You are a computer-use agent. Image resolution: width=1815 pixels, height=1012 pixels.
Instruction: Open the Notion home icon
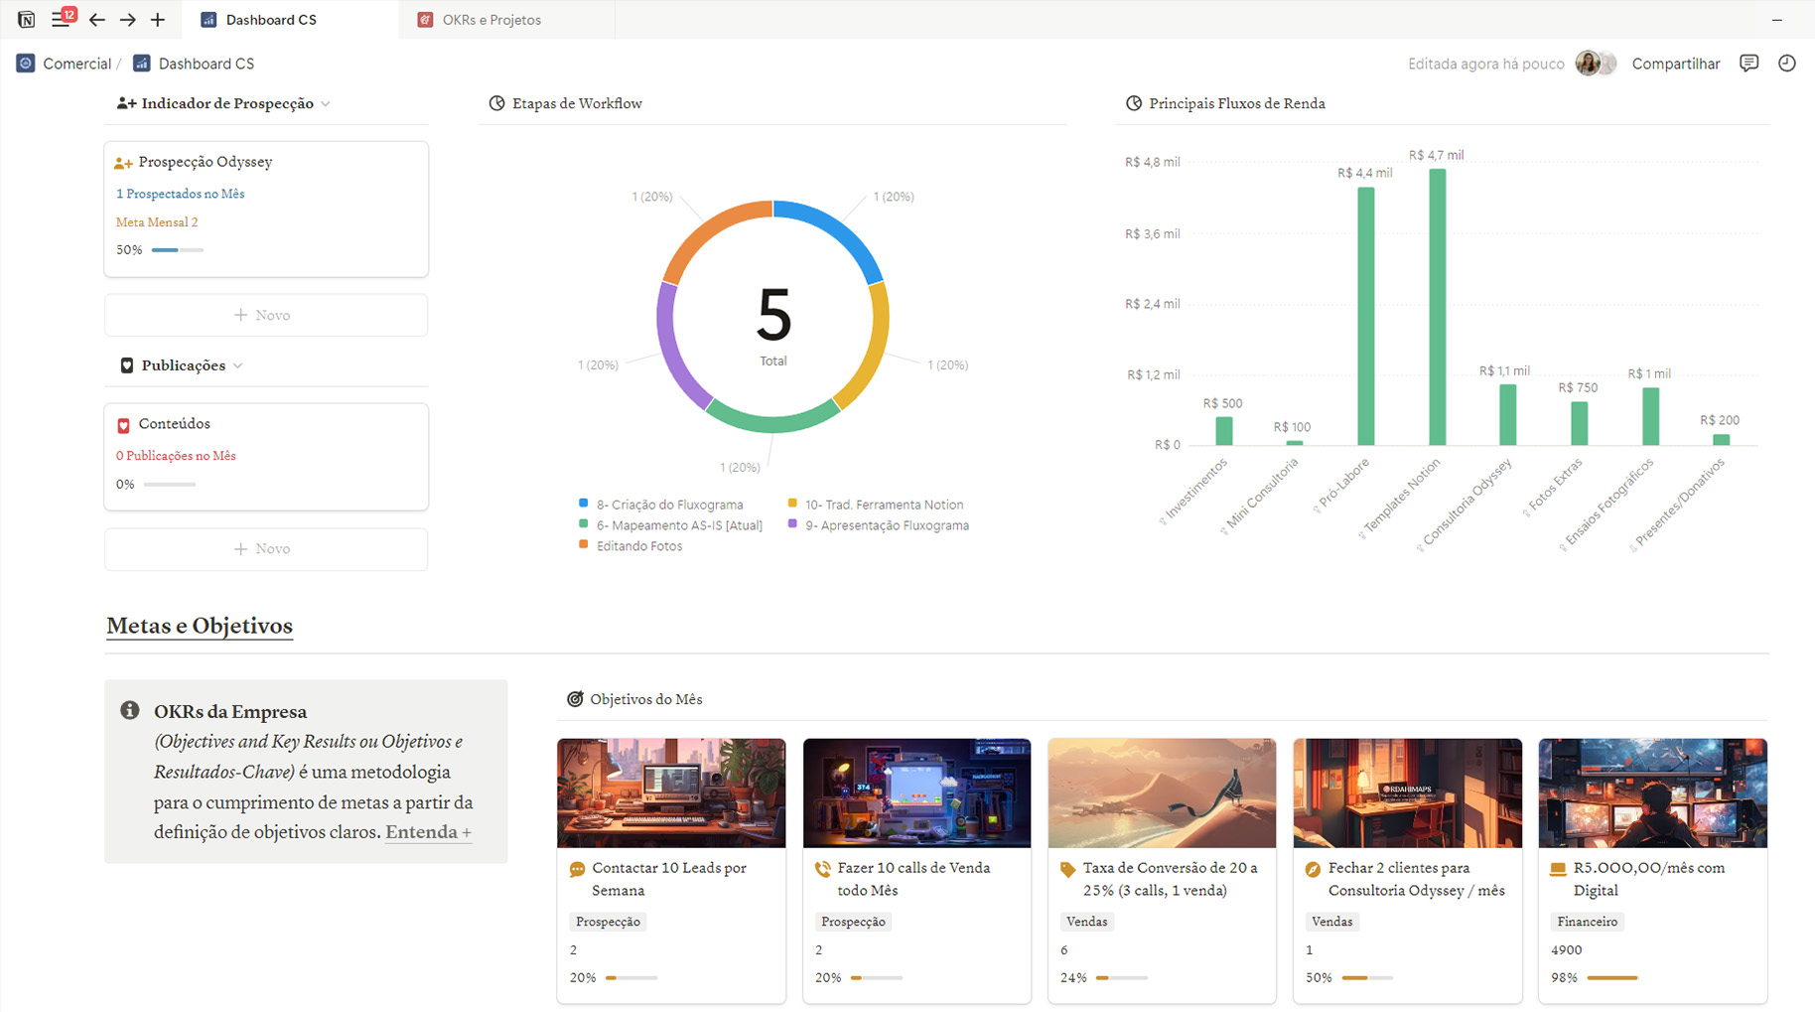coord(27,20)
